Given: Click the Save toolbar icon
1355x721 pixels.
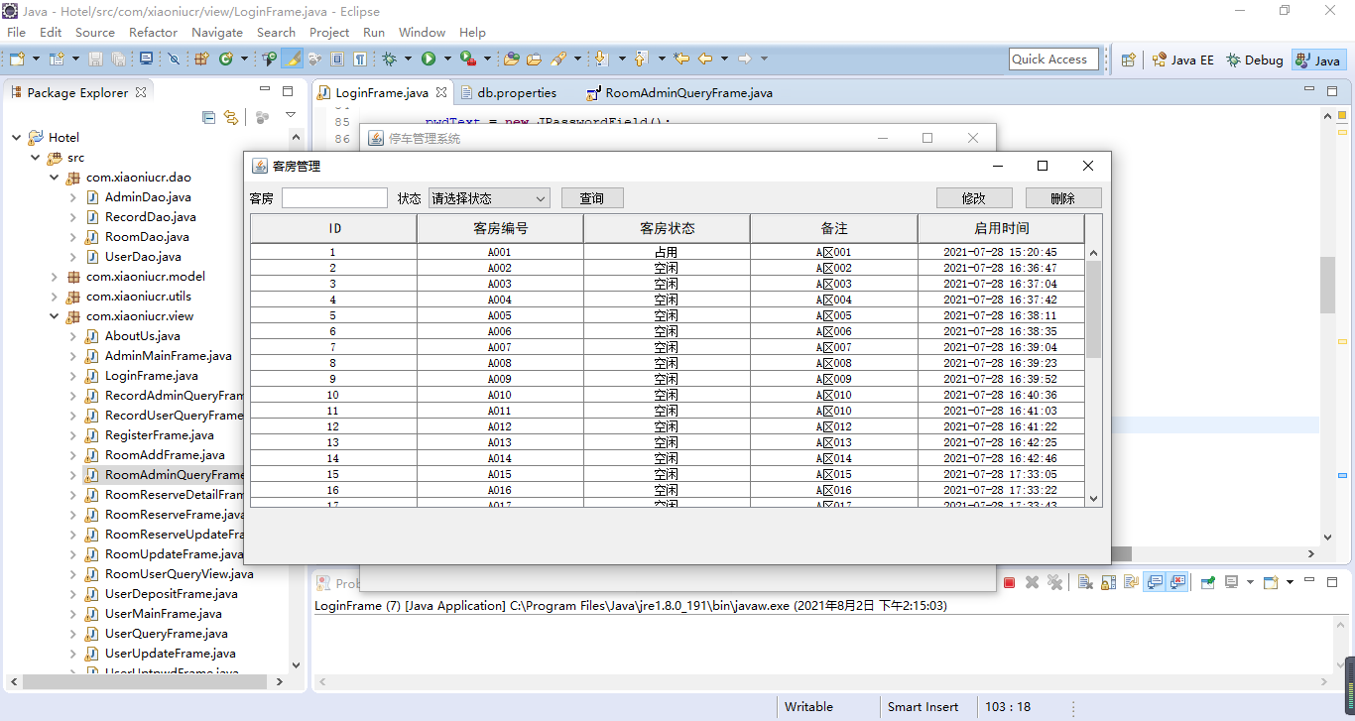Looking at the screenshot, I should pos(96,60).
